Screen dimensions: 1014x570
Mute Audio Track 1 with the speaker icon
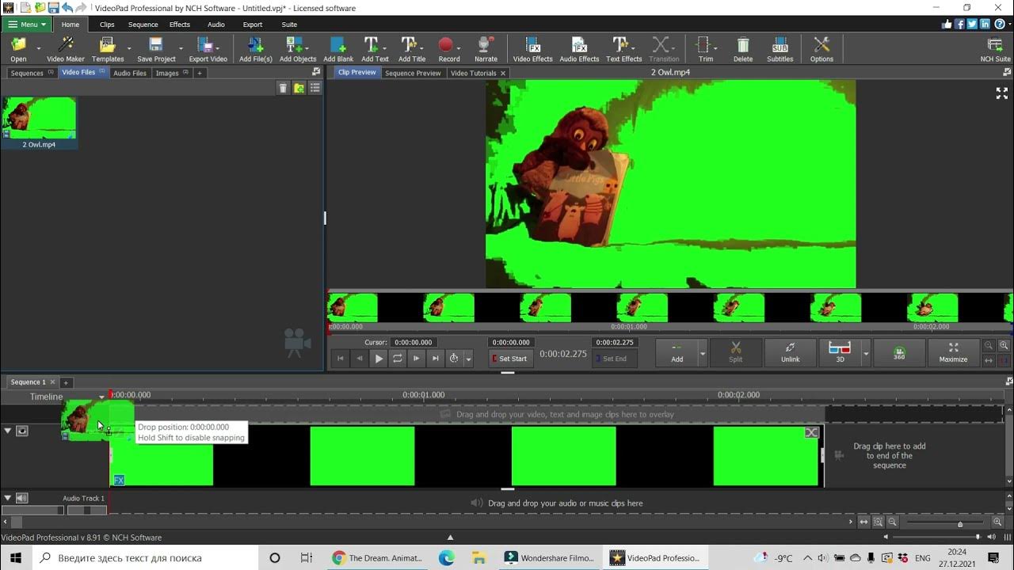(x=22, y=498)
